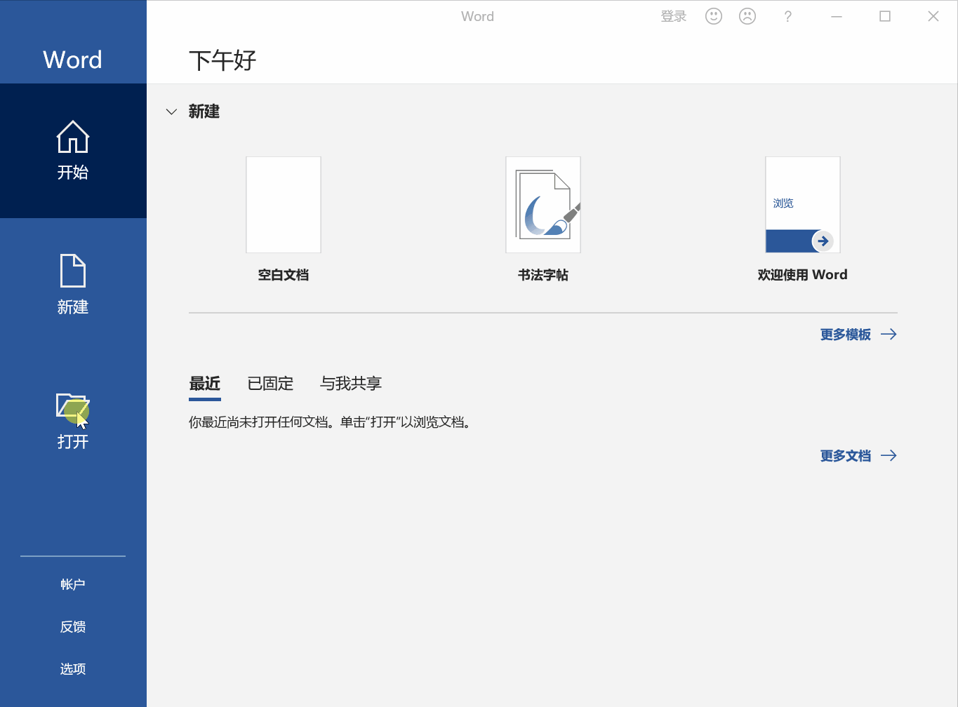Switch to the 与我共享 tab
Screen dimensions: 958x707
(350, 384)
